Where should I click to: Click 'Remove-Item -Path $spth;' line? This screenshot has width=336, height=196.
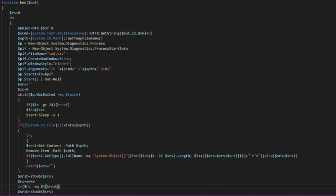click(51, 151)
